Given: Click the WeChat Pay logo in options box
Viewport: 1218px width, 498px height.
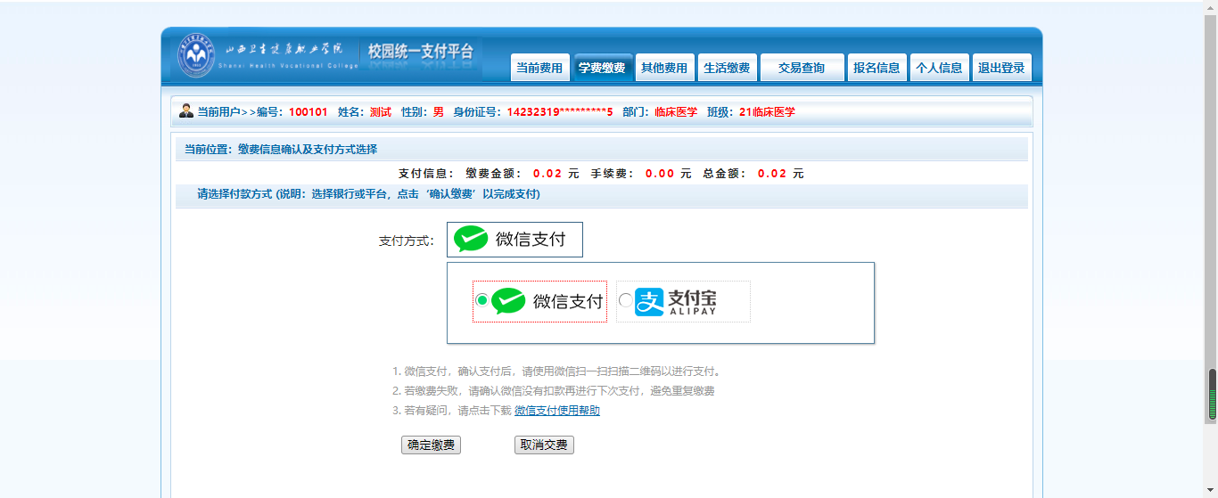Looking at the screenshot, I should click(509, 301).
